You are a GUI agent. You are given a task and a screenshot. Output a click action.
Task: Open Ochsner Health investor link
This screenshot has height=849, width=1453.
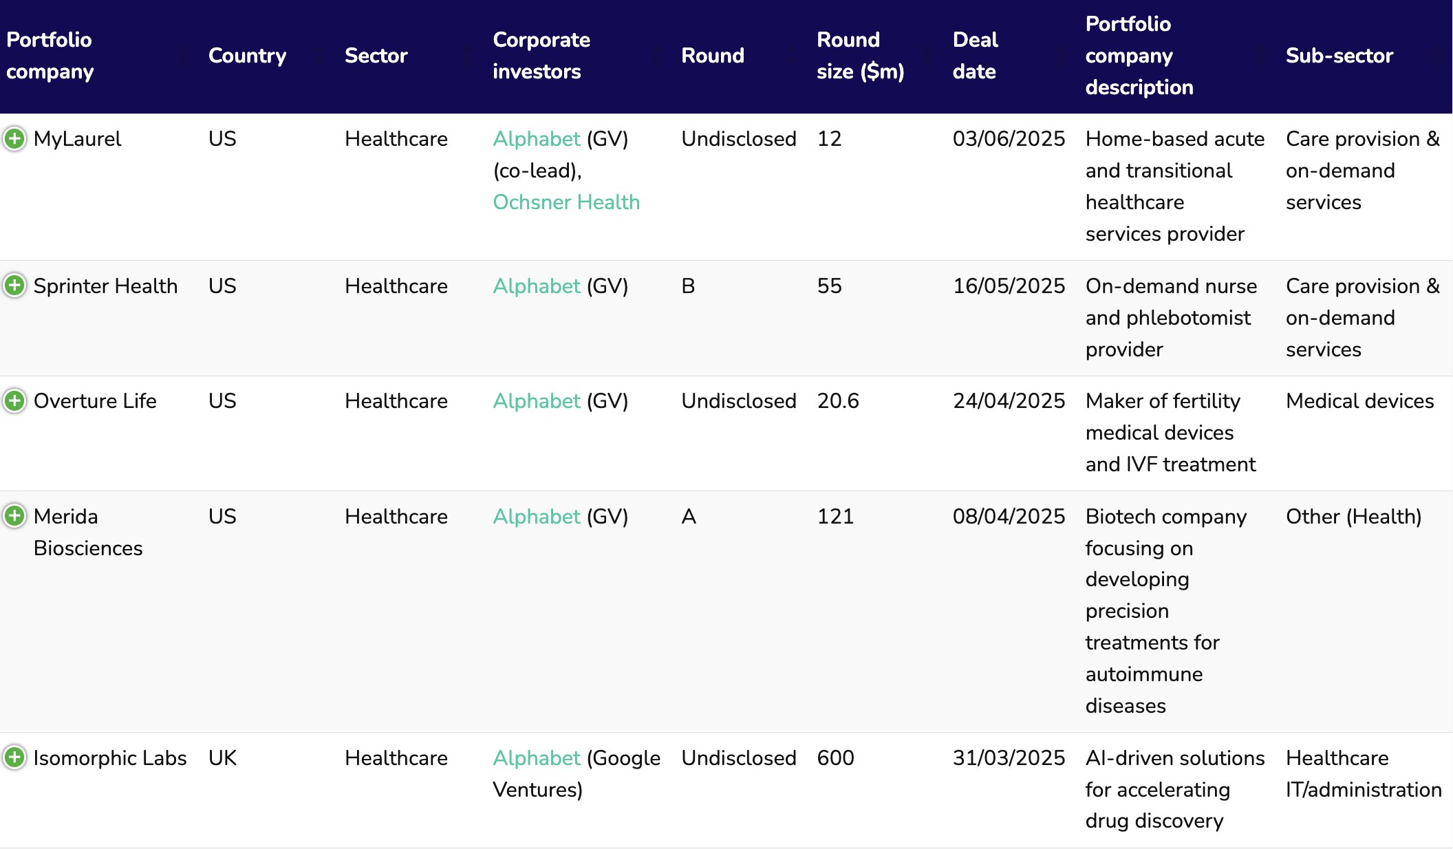click(x=566, y=202)
